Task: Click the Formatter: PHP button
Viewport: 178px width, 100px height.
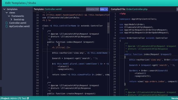Action: [x=93, y=9]
